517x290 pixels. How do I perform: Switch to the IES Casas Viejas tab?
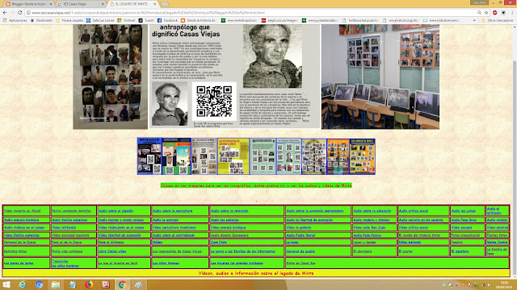coord(79,4)
